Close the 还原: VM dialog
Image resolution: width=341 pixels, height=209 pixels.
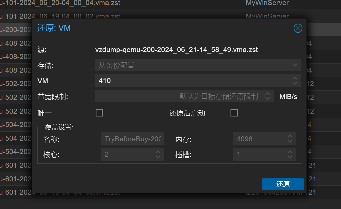coord(298,28)
